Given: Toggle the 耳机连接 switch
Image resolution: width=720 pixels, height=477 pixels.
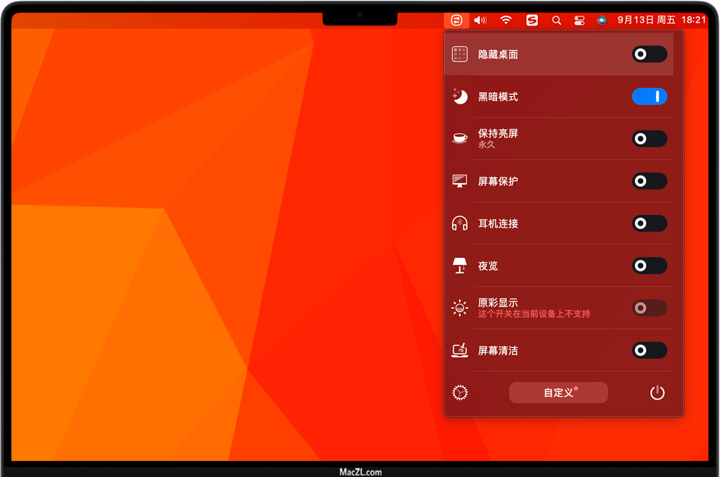Looking at the screenshot, I should [649, 223].
